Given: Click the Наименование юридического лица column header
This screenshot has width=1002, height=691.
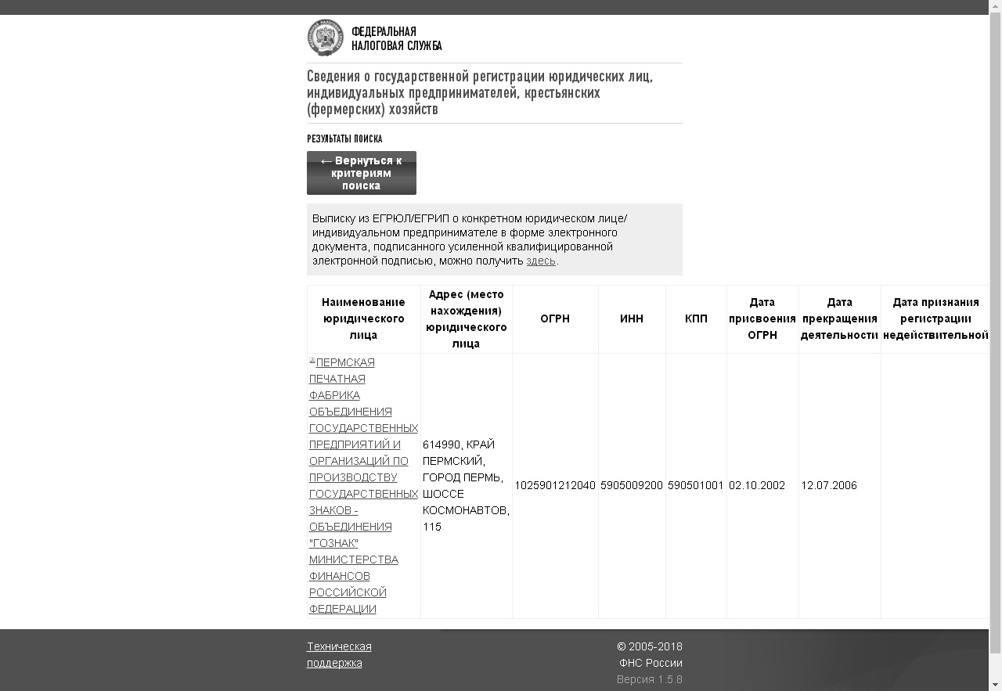Looking at the screenshot, I should click(x=363, y=319).
